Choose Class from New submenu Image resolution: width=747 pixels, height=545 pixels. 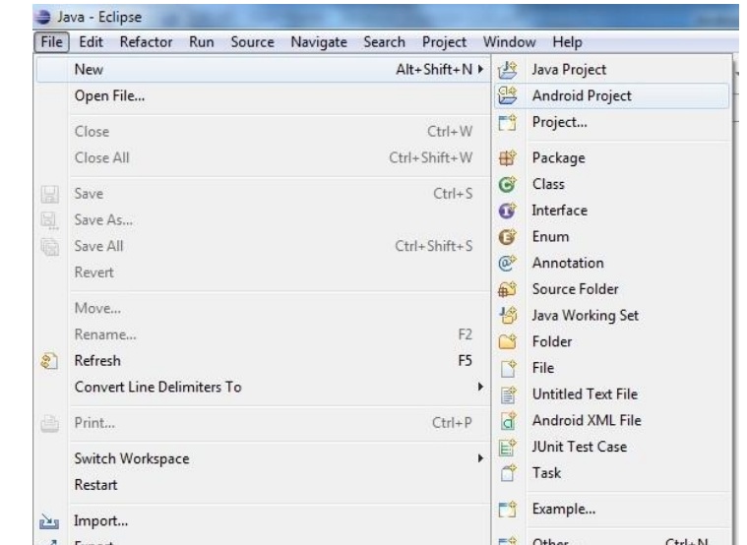pyautogui.click(x=612, y=184)
